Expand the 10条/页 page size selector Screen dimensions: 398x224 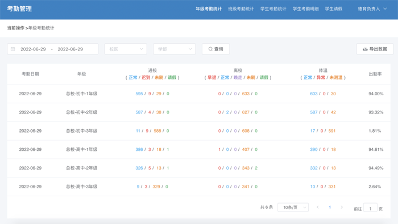click(293, 208)
